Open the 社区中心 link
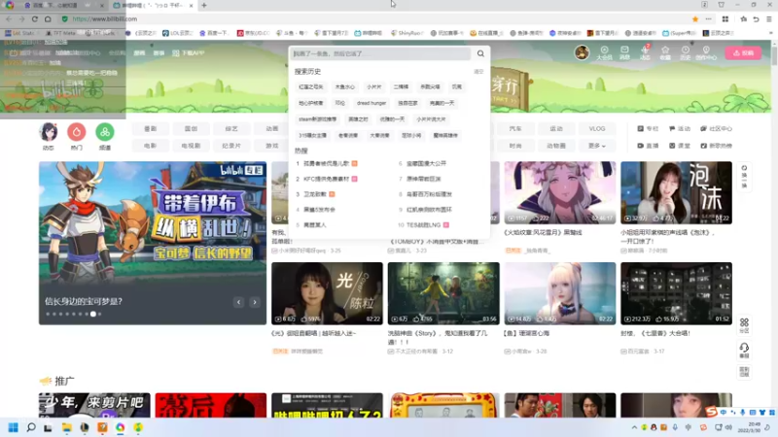Image resolution: width=778 pixels, height=437 pixels. coord(716,129)
